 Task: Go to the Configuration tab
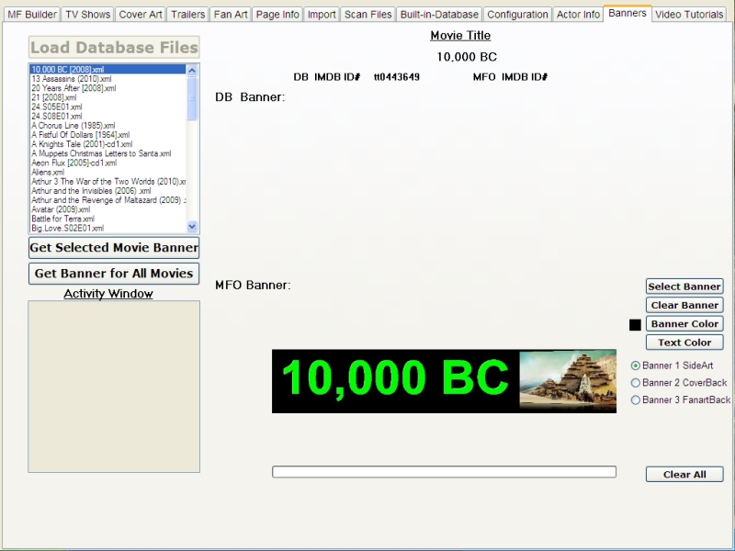[x=517, y=15]
